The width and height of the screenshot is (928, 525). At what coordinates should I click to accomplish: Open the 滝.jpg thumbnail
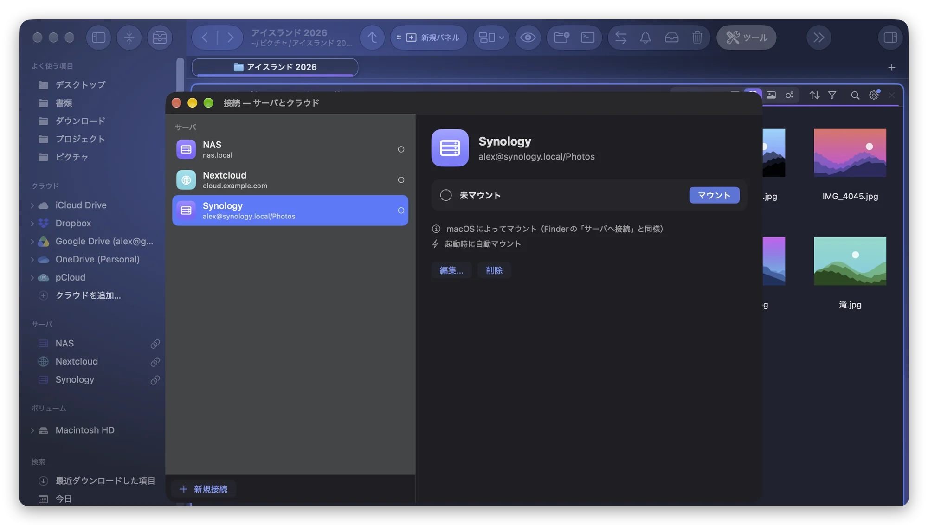[x=850, y=261]
